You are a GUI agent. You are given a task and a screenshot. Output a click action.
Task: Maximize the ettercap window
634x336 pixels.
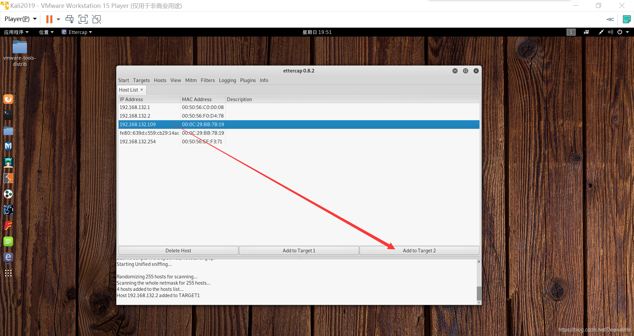pos(466,71)
